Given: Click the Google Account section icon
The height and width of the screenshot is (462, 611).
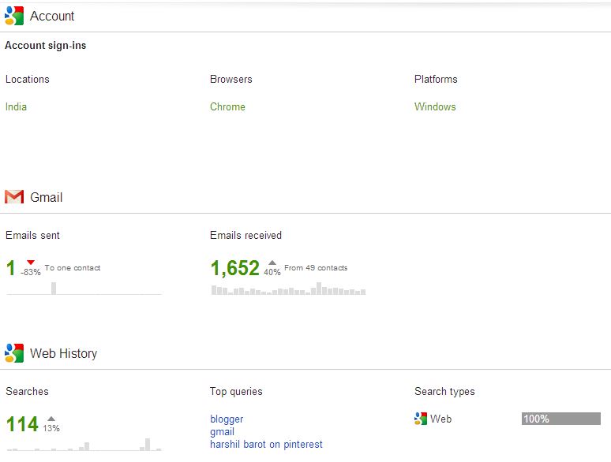Looking at the screenshot, I should (14, 16).
